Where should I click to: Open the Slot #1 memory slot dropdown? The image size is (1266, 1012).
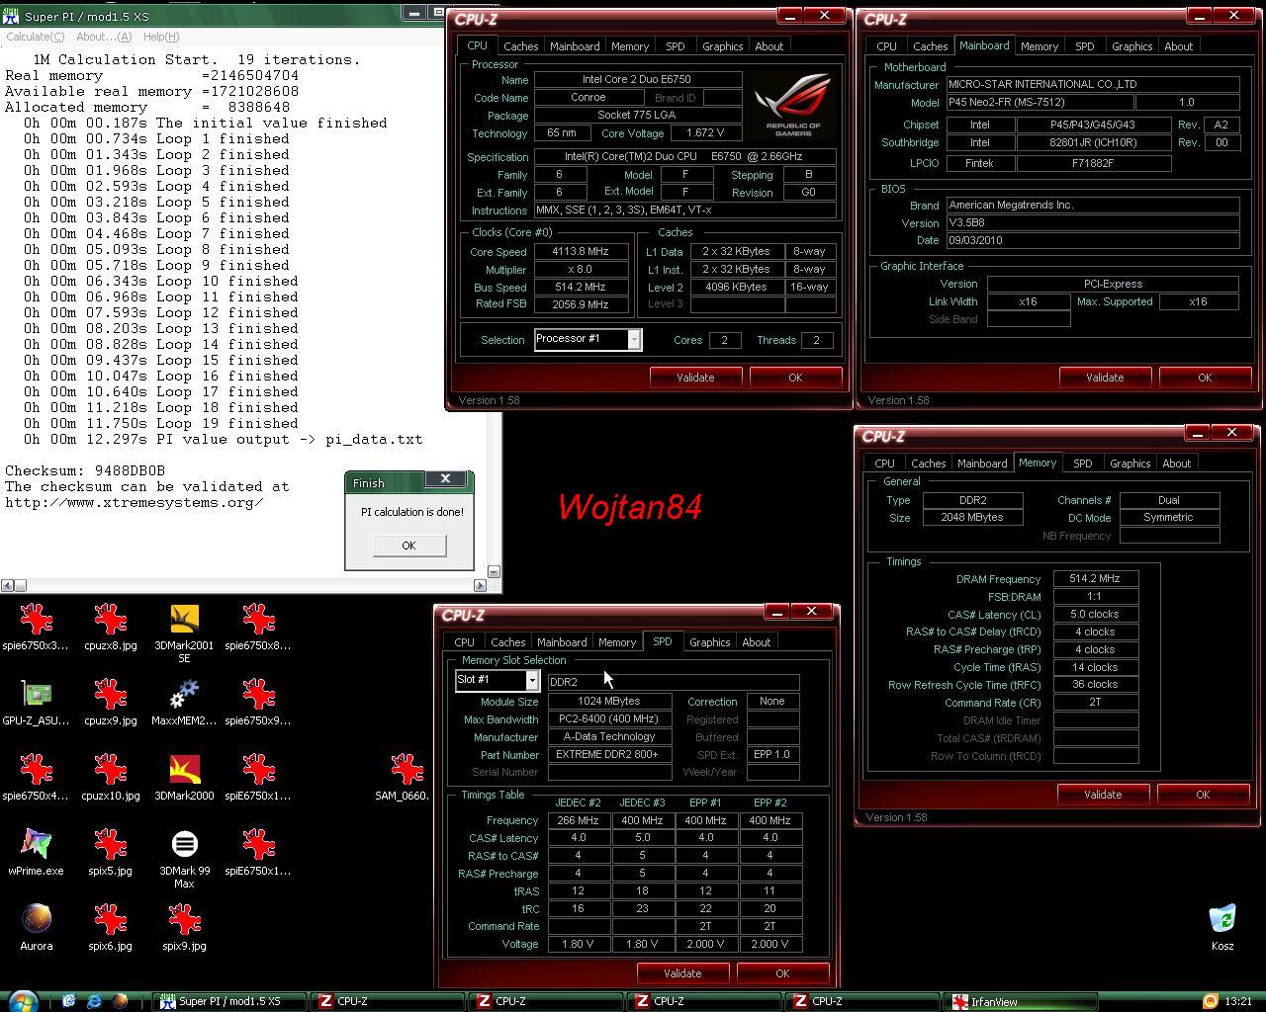(497, 680)
